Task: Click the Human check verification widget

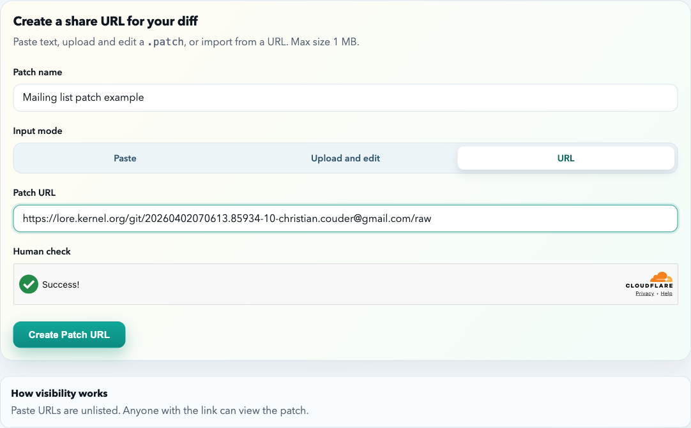Action: pyautogui.click(x=345, y=284)
